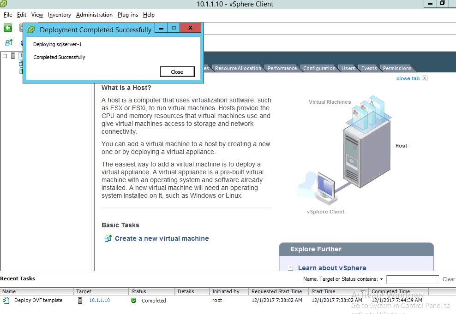
Task: Open the Plug-ins menu
Action: tap(128, 15)
